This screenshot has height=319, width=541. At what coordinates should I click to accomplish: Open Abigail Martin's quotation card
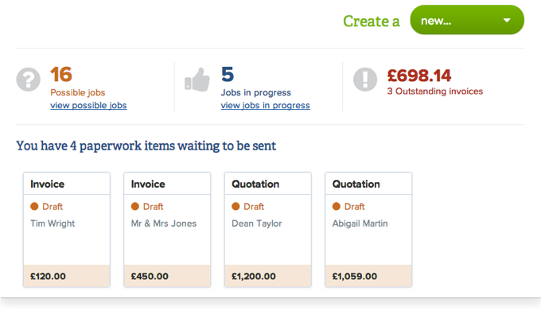tap(368, 230)
